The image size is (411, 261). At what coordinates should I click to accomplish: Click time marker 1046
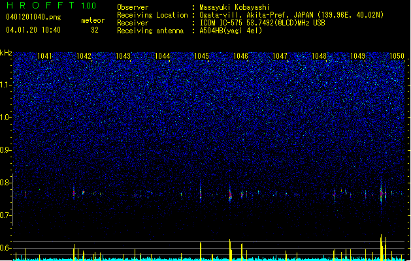click(x=240, y=56)
